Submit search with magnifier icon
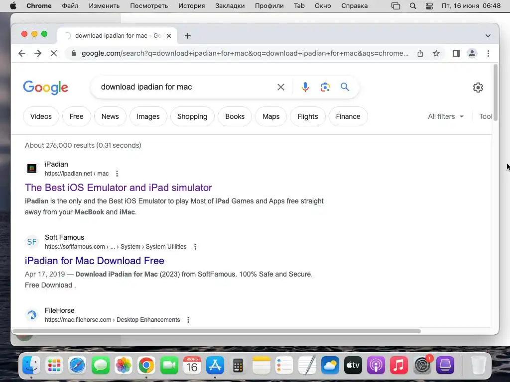510x382 pixels. click(345, 87)
